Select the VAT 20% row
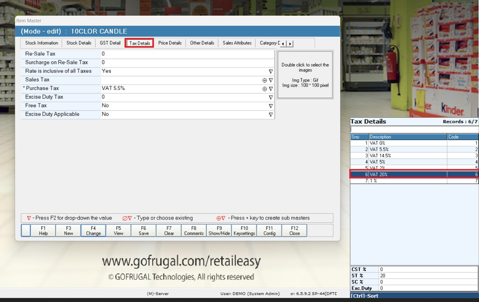479x302 pixels. tap(414, 174)
